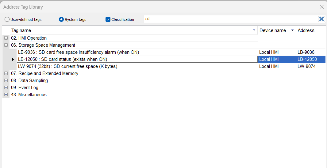The height and width of the screenshot is (168, 327).
Task: Close the Address Tag Library window
Action: point(321,7)
